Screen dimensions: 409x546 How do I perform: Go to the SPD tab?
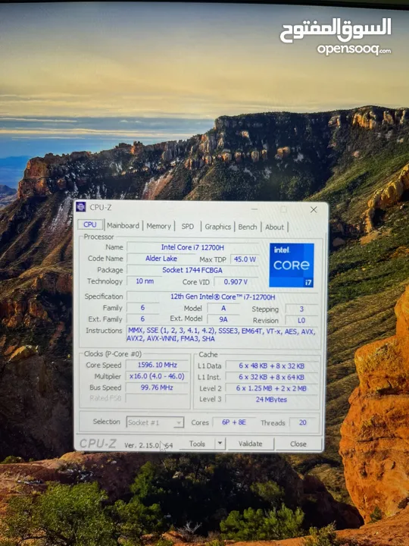point(188,226)
